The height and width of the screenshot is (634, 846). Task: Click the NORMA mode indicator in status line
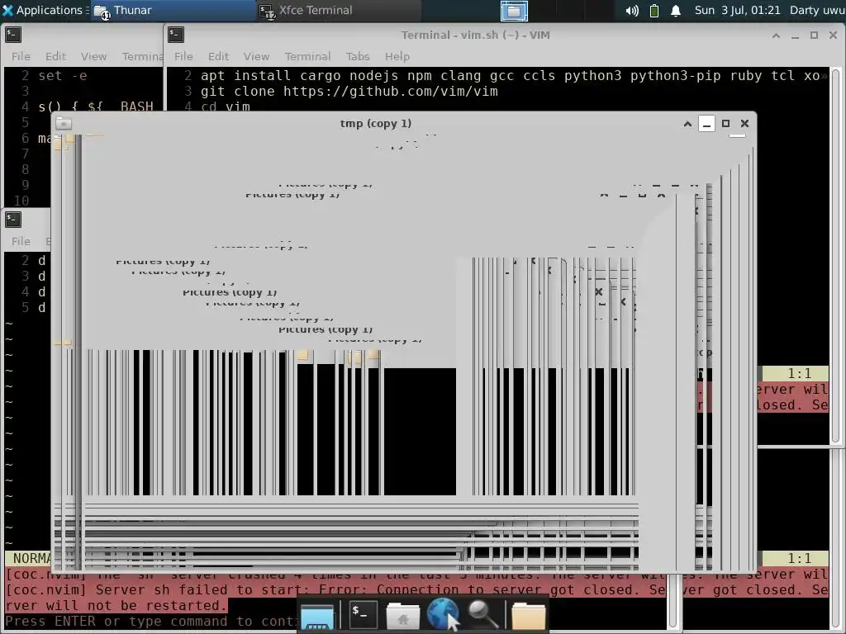coord(29,559)
